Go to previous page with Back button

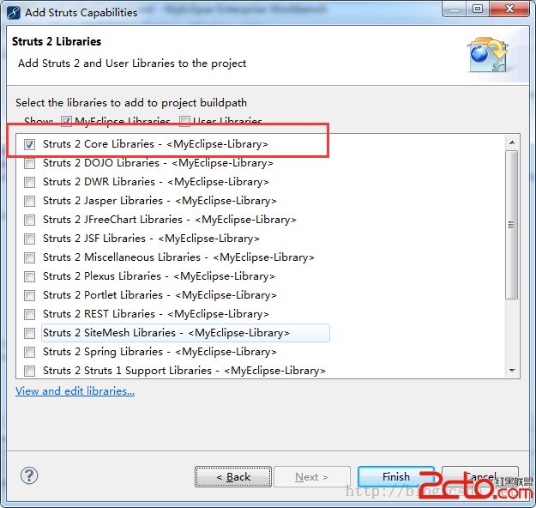coord(233,476)
